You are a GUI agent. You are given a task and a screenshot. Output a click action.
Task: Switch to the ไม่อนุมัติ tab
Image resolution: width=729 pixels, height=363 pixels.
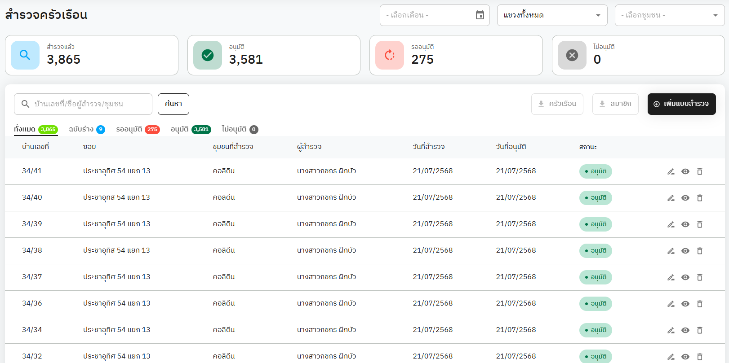pyautogui.click(x=240, y=129)
